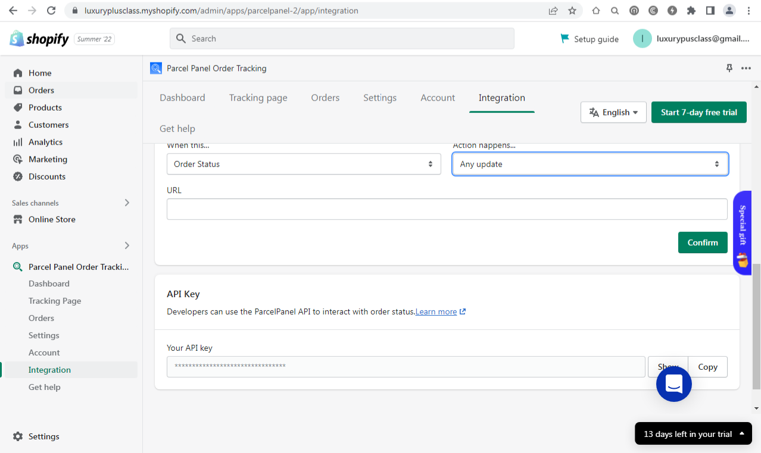Start the 7-day free trial
The image size is (761, 453).
pyautogui.click(x=698, y=112)
